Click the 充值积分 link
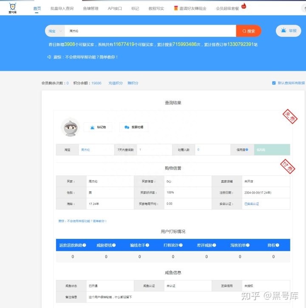The height and width of the screenshot is (308, 306). pos(116,83)
